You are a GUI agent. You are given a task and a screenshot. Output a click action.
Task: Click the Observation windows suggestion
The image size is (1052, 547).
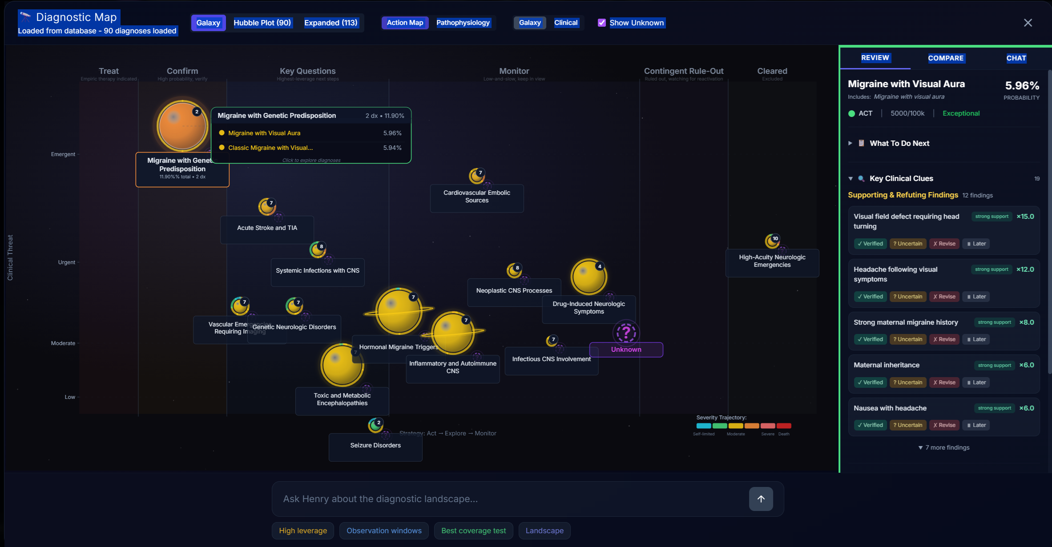(384, 531)
